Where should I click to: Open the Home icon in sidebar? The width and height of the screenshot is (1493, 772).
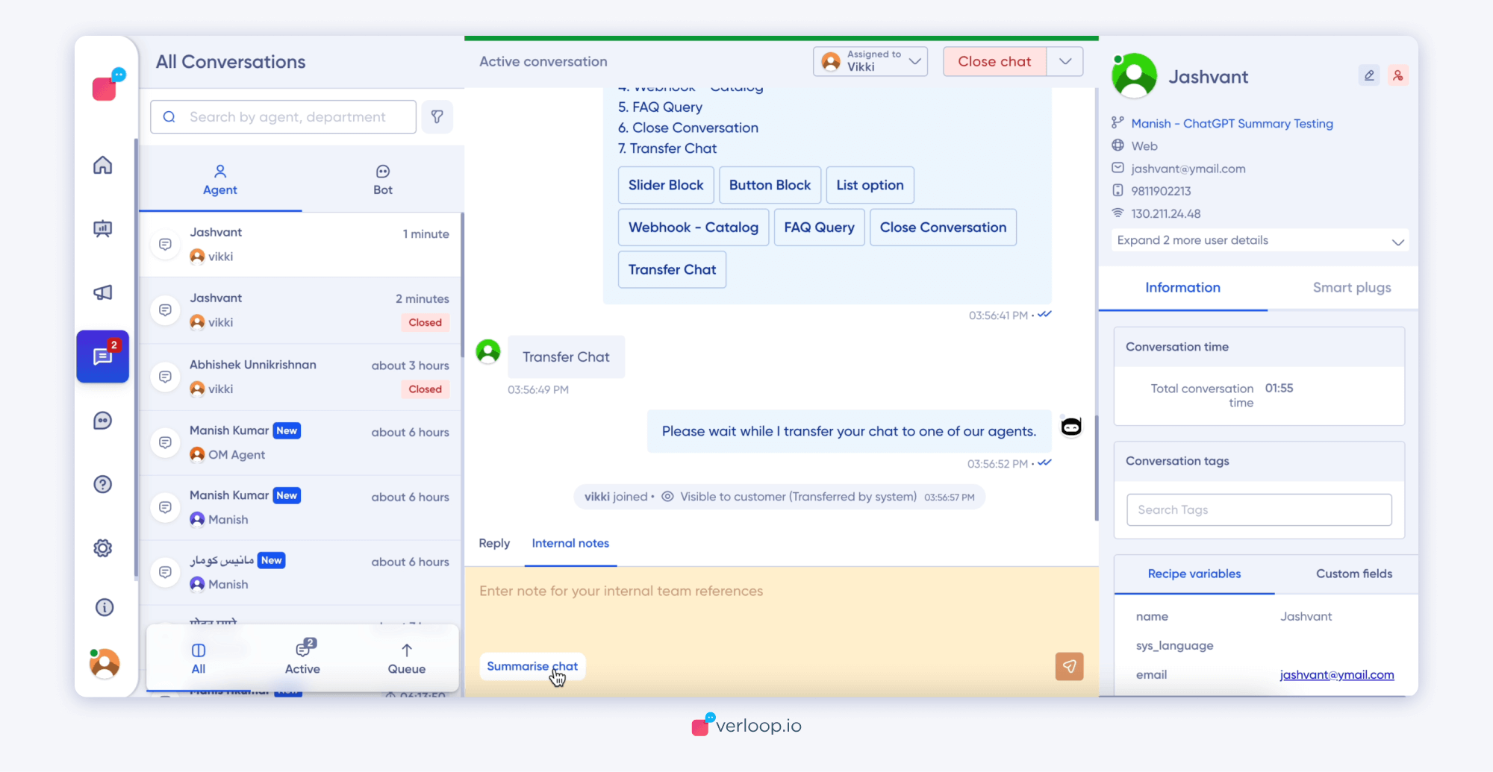tap(102, 165)
